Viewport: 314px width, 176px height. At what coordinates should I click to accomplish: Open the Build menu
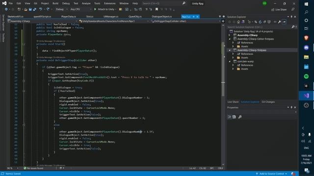(x=55, y=3)
